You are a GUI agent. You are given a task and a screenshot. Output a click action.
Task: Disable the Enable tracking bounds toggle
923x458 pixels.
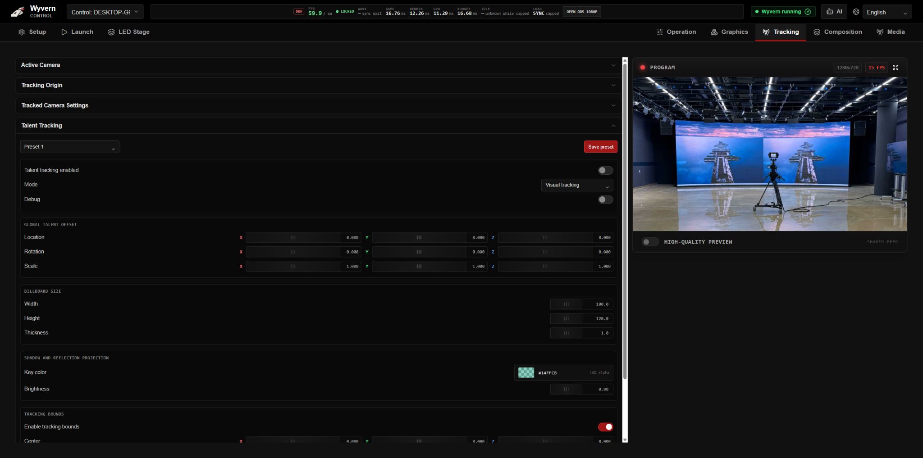[x=605, y=427]
